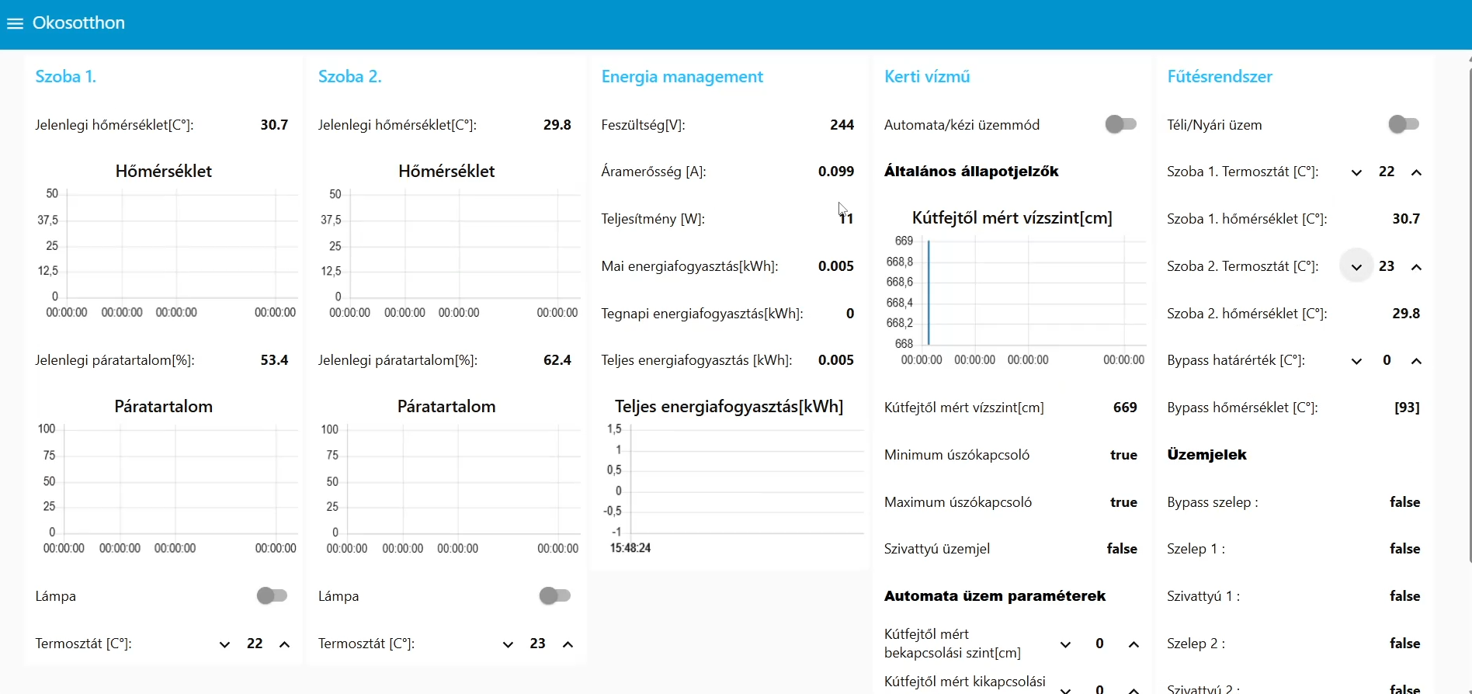Decrease Szoba 1. Termosztát in Fűtésrendszer panel

(x=1356, y=172)
